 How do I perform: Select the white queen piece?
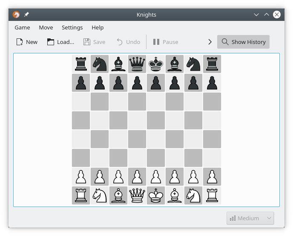coord(137,195)
